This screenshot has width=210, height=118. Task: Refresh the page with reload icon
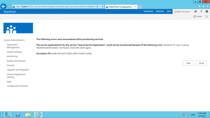(x=102, y=7)
